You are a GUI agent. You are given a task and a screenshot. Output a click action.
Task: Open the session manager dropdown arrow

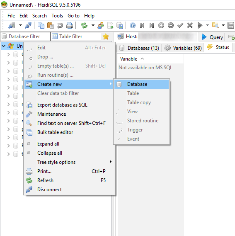click(20, 25)
